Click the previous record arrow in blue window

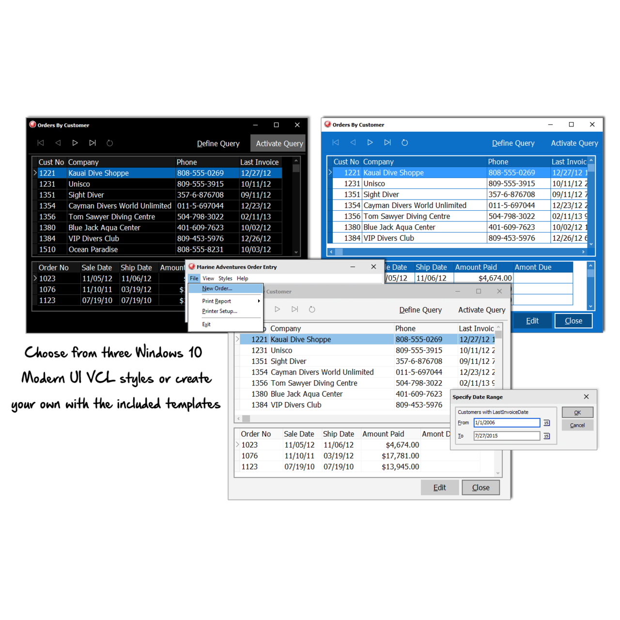point(353,142)
